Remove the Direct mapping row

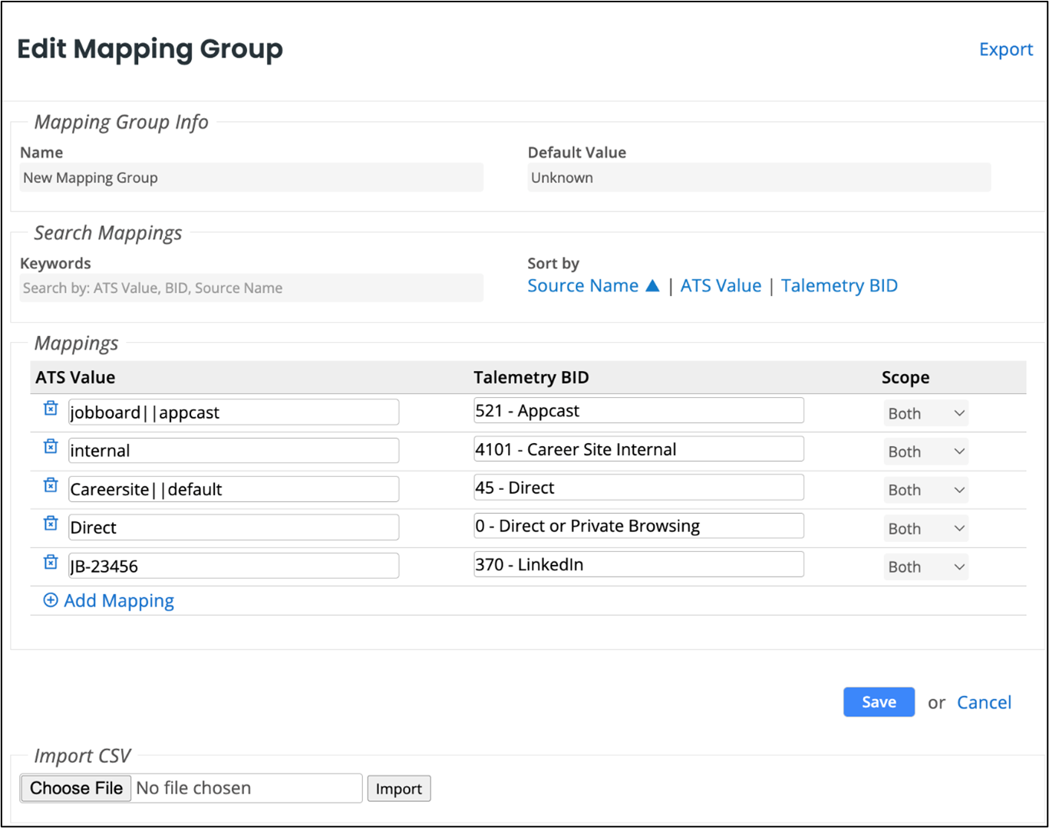[50, 523]
